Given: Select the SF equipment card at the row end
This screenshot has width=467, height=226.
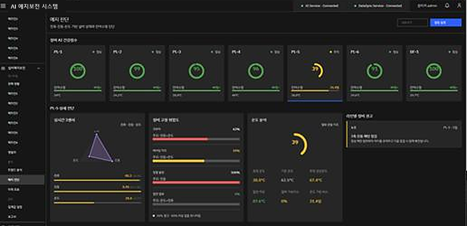Looking at the screenshot, I should point(434,73).
